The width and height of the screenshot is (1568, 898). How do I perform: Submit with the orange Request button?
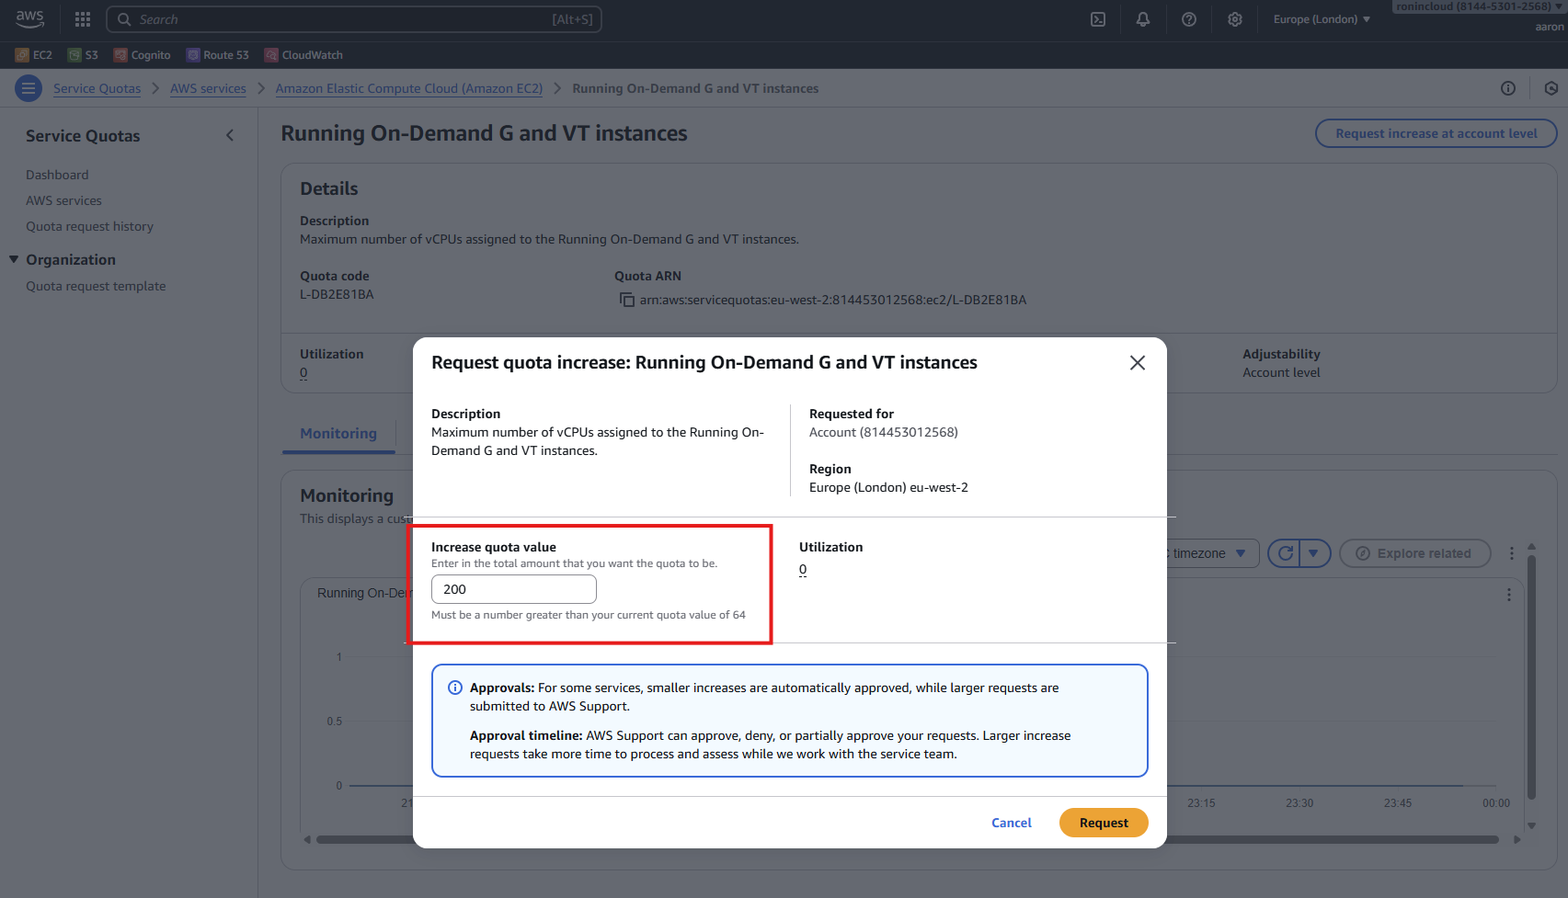[1104, 823]
